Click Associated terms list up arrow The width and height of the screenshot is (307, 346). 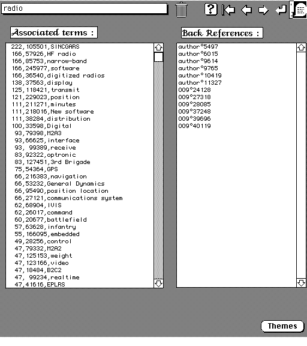click(x=158, y=47)
